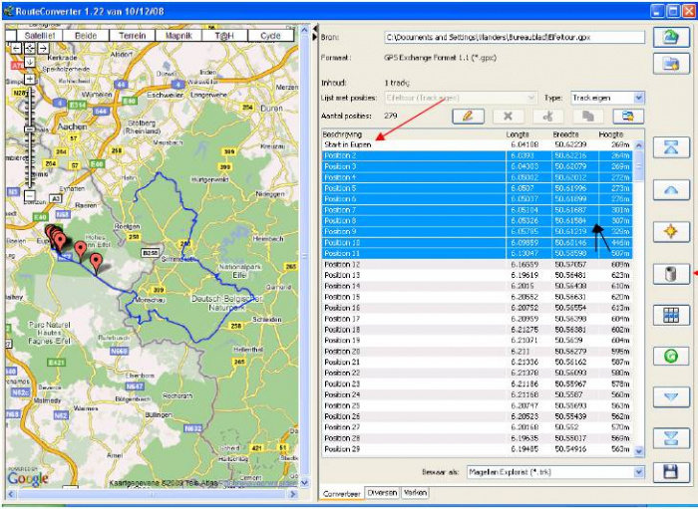
Task: Save the file with floppy disk button
Action: 671,472
